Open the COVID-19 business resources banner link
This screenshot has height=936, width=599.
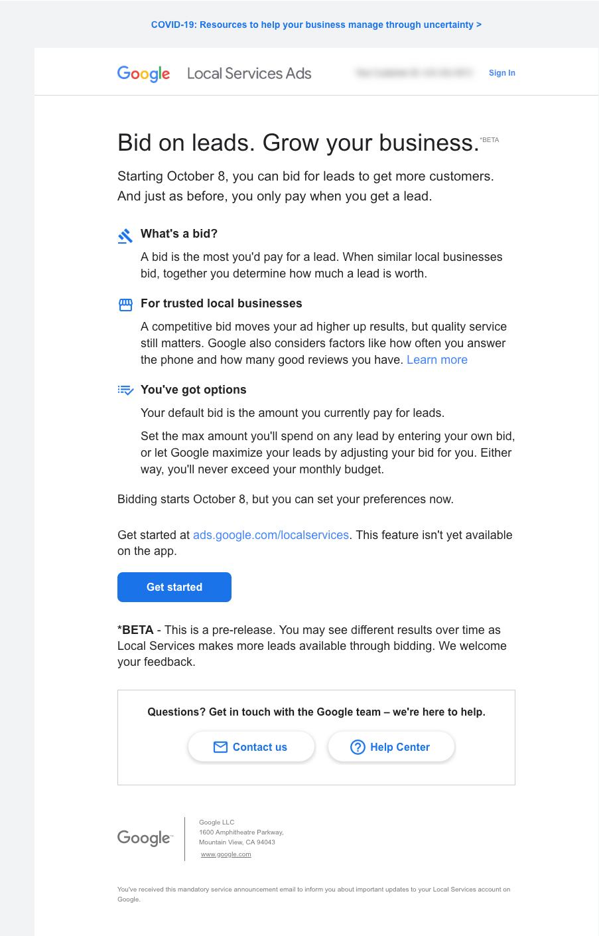pyautogui.click(x=316, y=25)
